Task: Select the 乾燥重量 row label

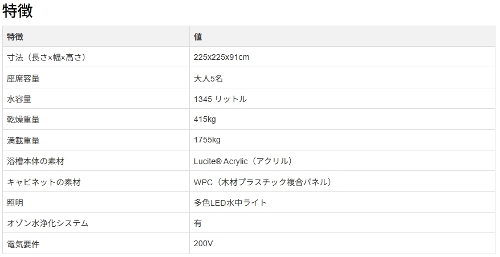Action: pos(23,120)
